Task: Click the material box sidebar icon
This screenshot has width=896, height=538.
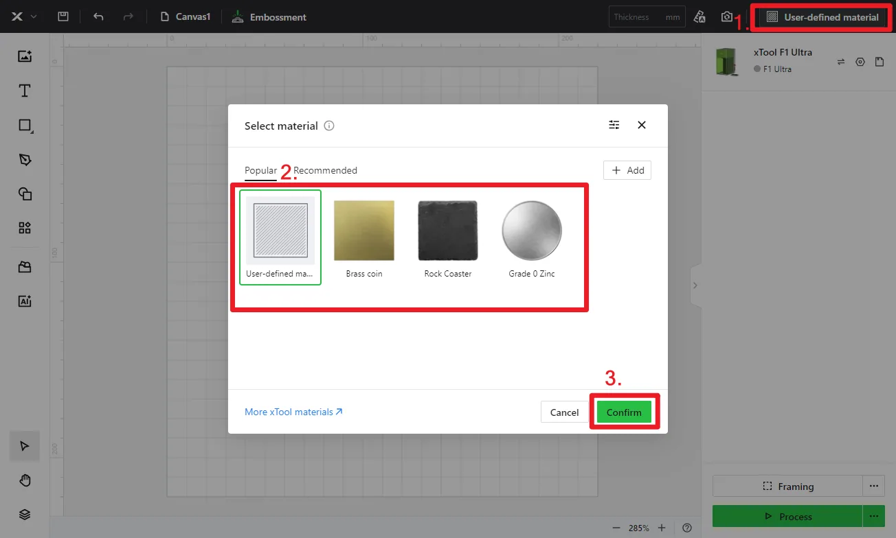Action: (x=25, y=267)
